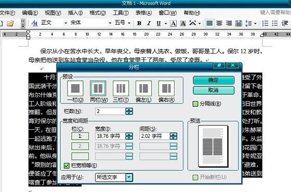Choose the right-biased (偏右) column preset
Image resolution: width=291 pixels, height=192 pixels.
point(166,88)
